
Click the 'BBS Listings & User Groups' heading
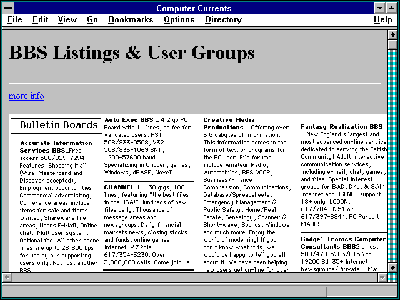pyautogui.click(x=132, y=52)
